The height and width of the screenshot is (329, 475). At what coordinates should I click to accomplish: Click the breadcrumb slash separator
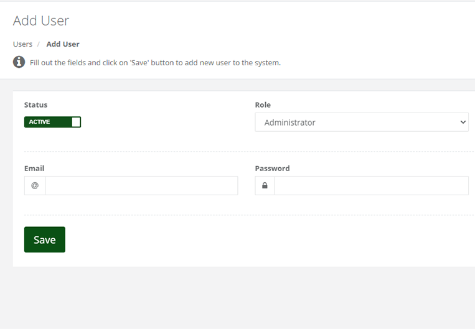39,44
